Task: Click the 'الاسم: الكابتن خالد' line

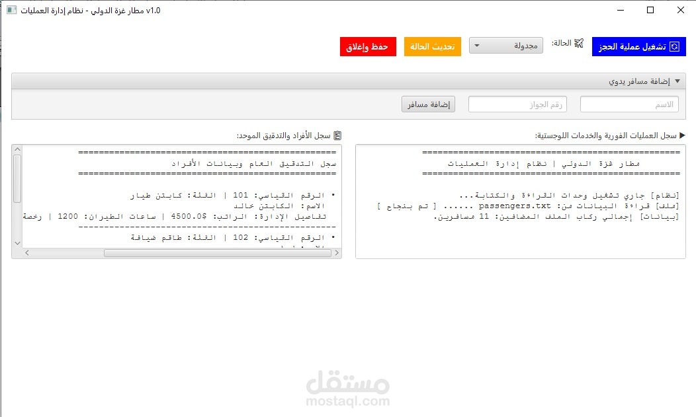Action: (x=279, y=206)
